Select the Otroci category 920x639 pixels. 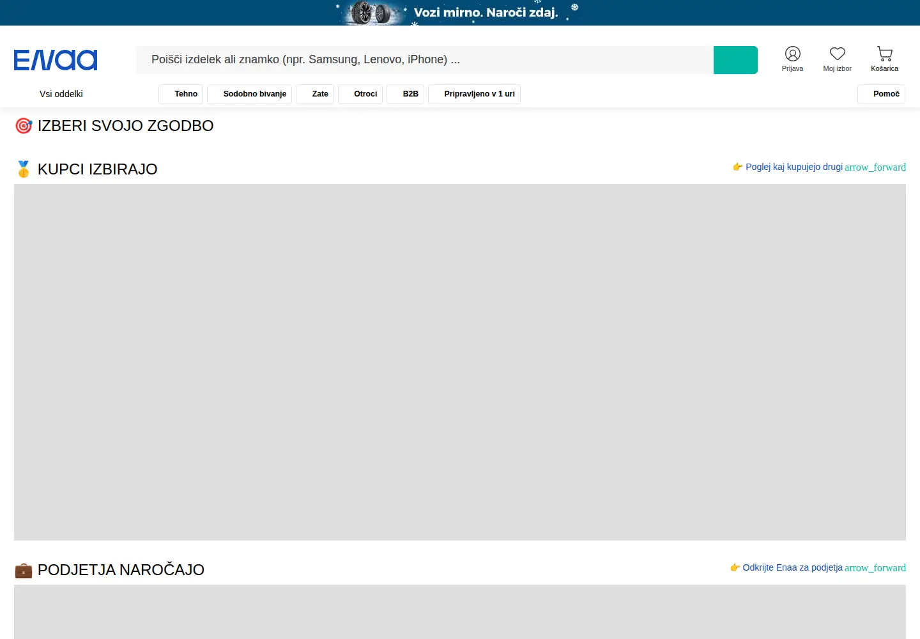pos(360,94)
